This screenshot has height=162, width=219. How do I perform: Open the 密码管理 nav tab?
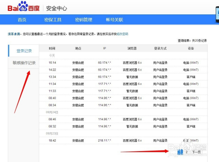[x=84, y=20]
